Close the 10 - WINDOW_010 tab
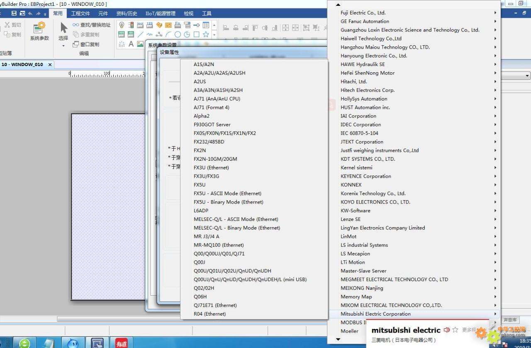This screenshot has width=531, height=348. (50, 65)
